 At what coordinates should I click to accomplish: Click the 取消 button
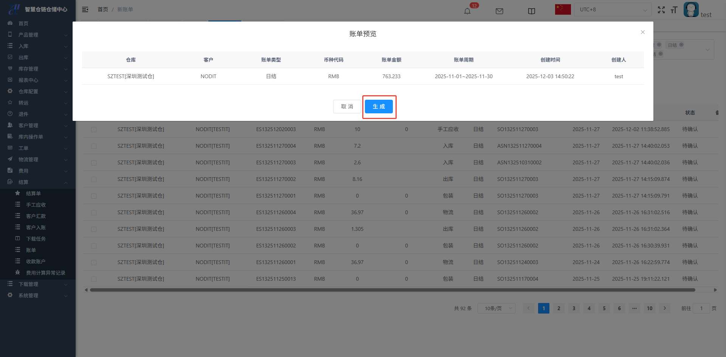coord(347,107)
